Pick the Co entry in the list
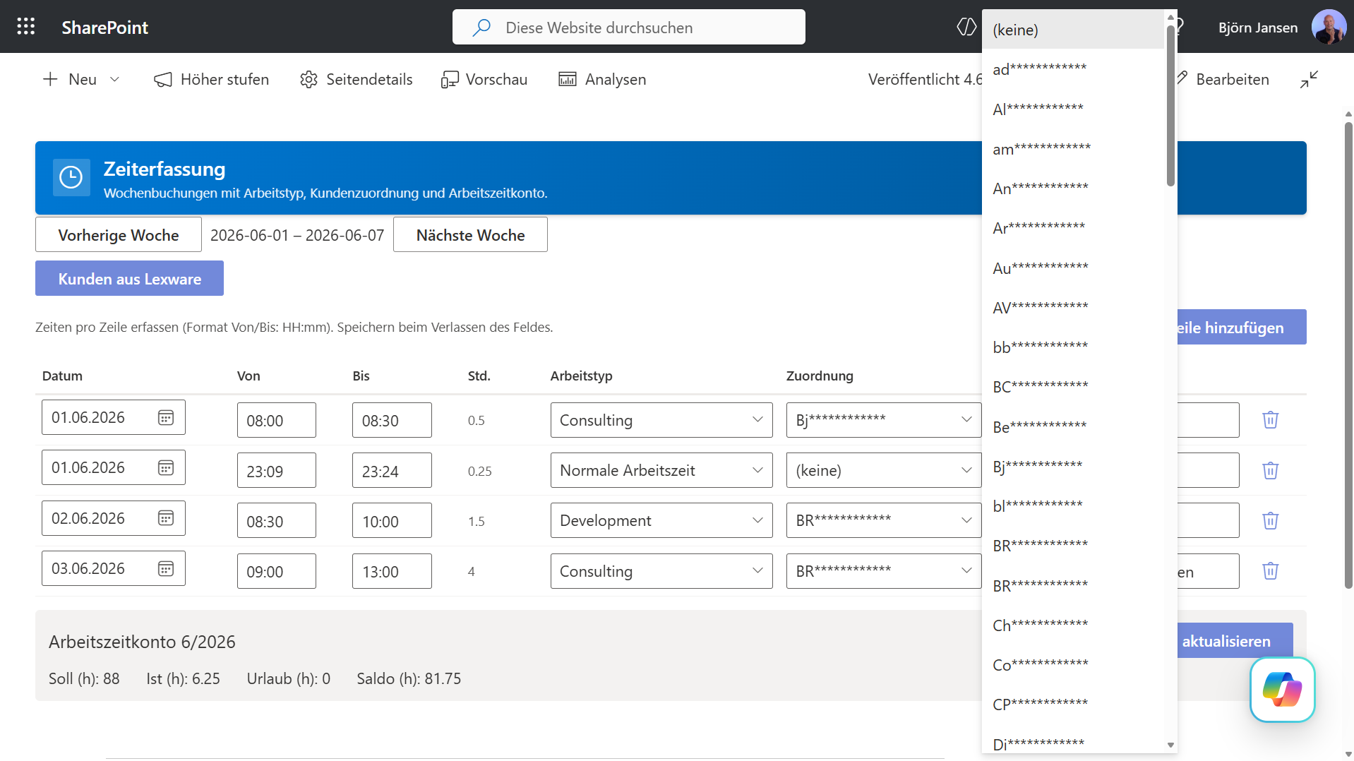The height and width of the screenshot is (761, 1354). 1073,665
